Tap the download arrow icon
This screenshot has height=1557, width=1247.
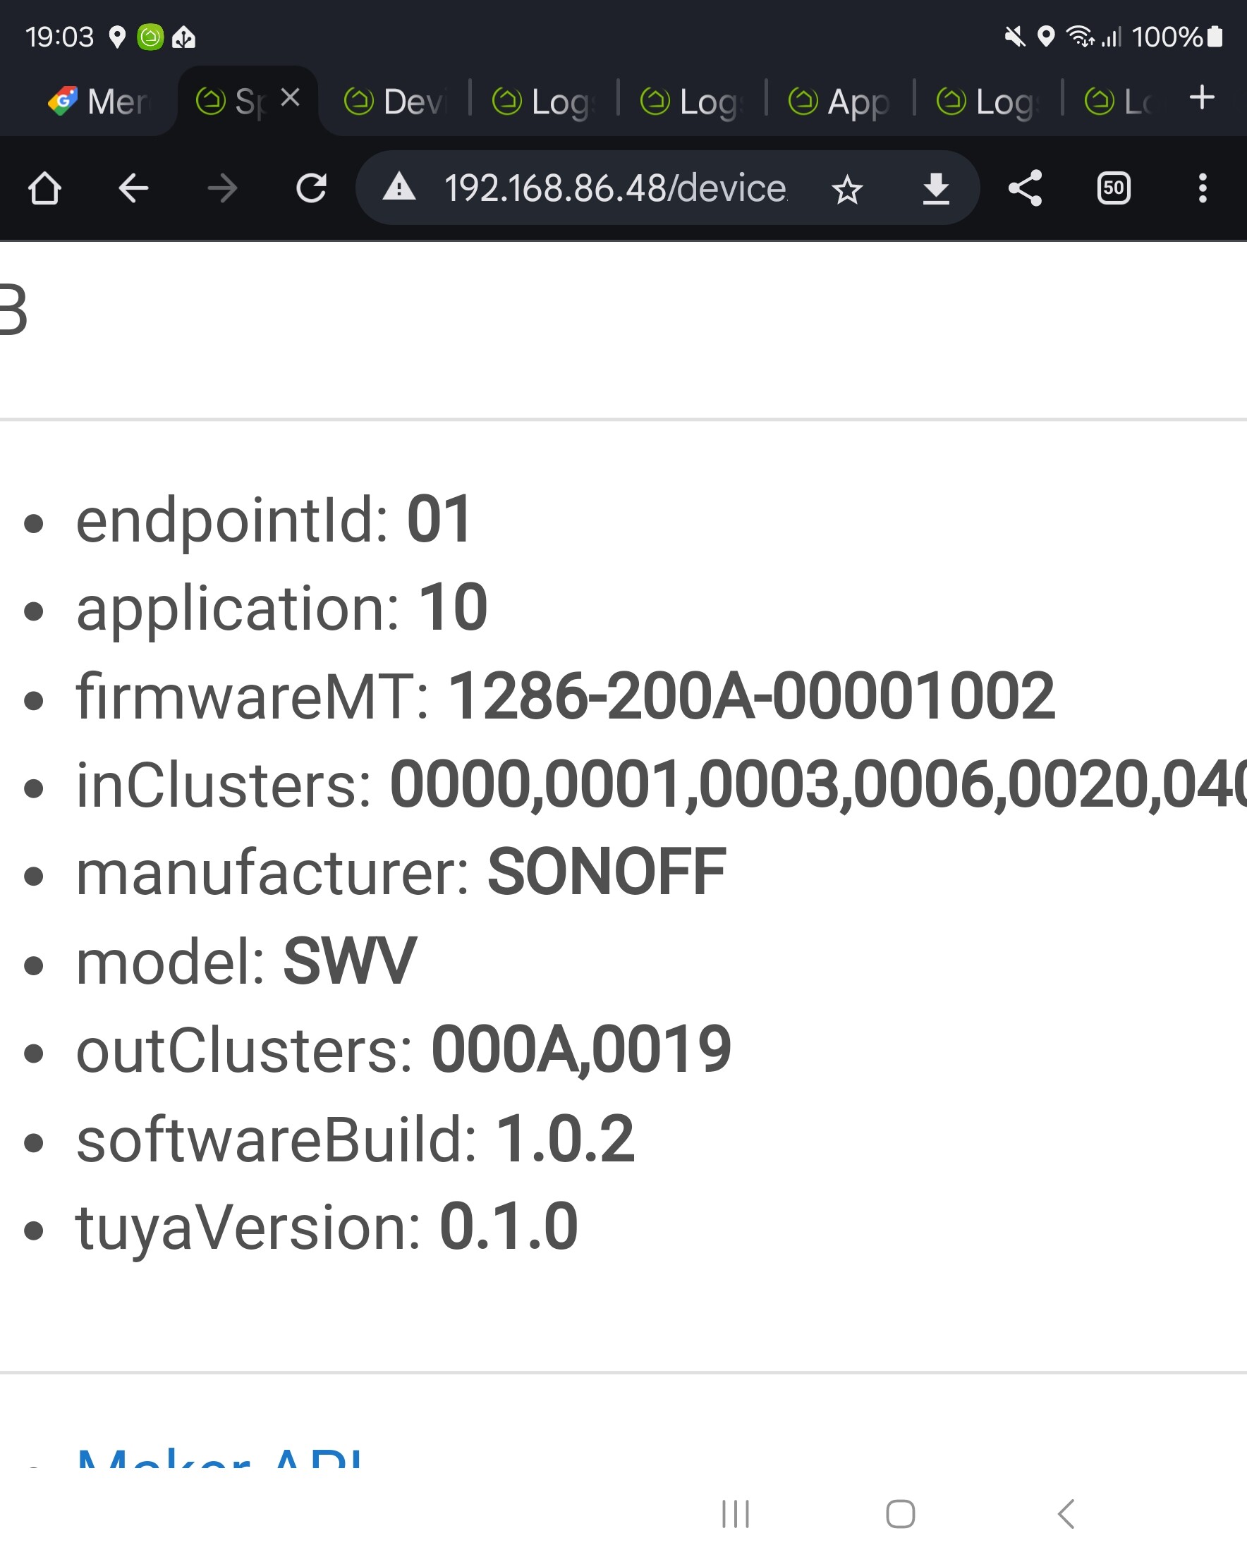click(x=937, y=188)
